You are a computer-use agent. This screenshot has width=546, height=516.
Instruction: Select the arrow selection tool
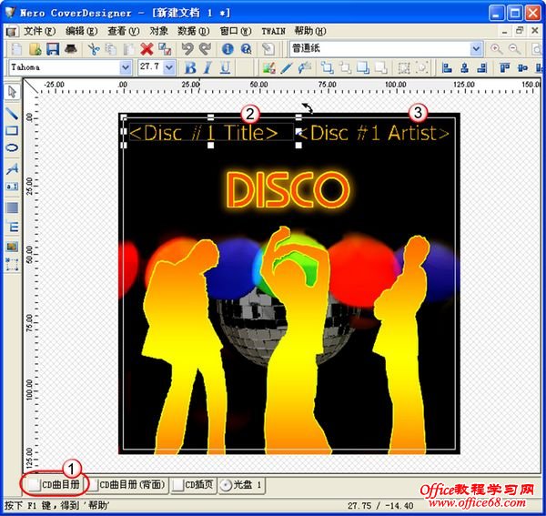tap(12, 91)
